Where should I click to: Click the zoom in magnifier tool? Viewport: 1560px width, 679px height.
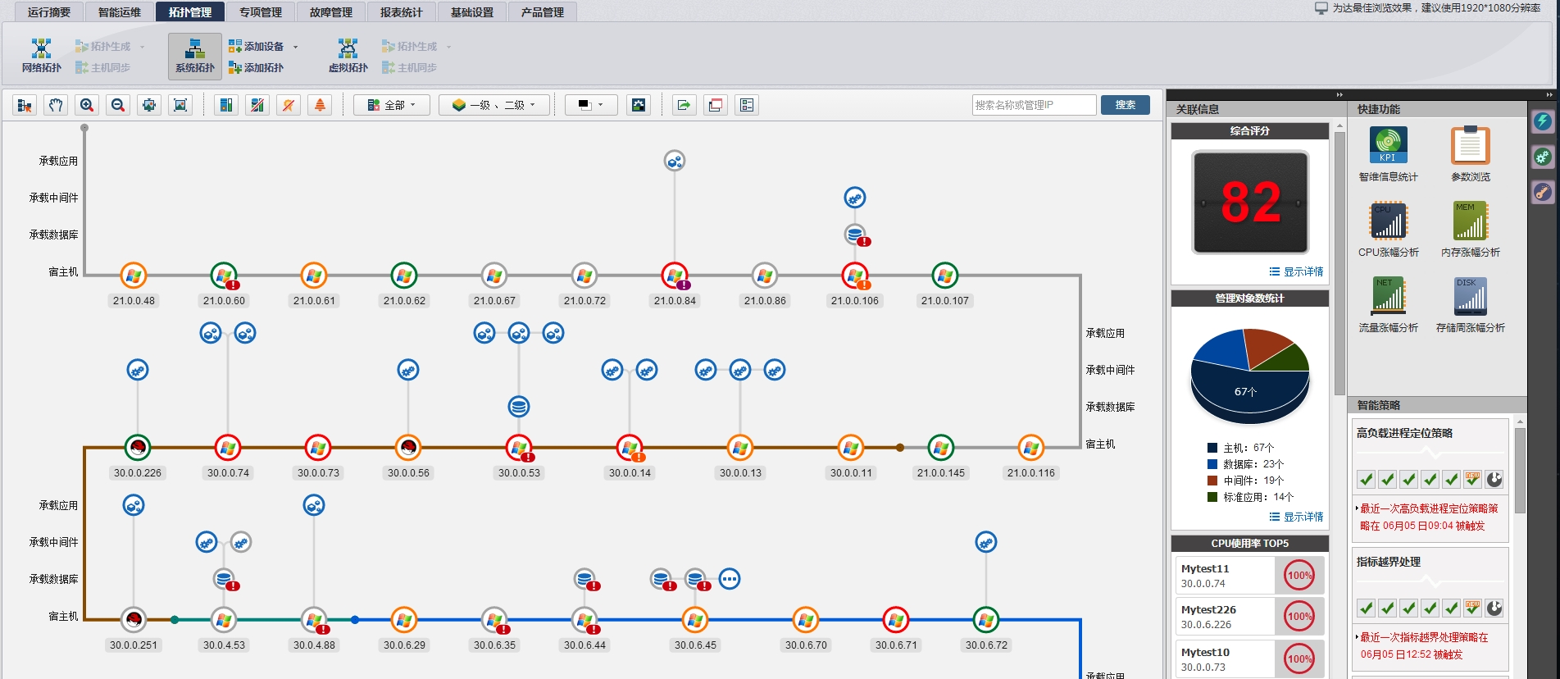(x=87, y=105)
